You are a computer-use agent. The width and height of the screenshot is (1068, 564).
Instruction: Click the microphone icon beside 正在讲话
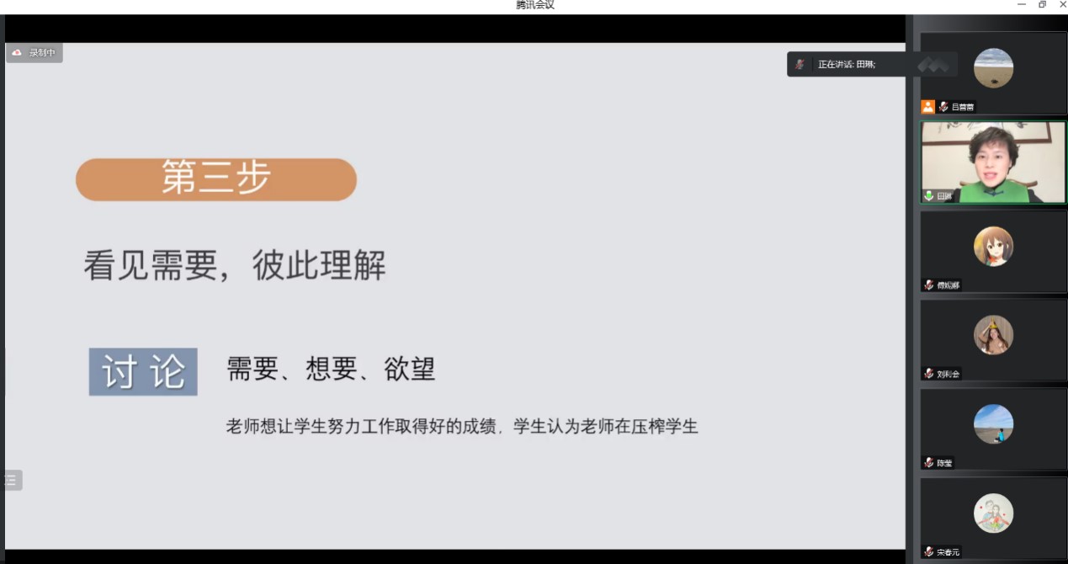tap(800, 64)
